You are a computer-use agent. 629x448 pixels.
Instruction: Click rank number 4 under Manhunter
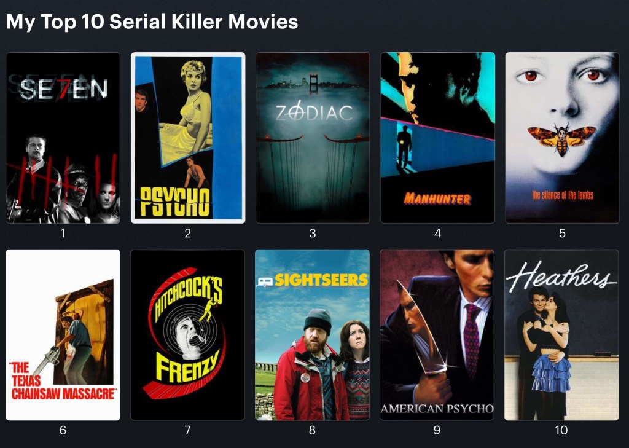pyautogui.click(x=437, y=234)
